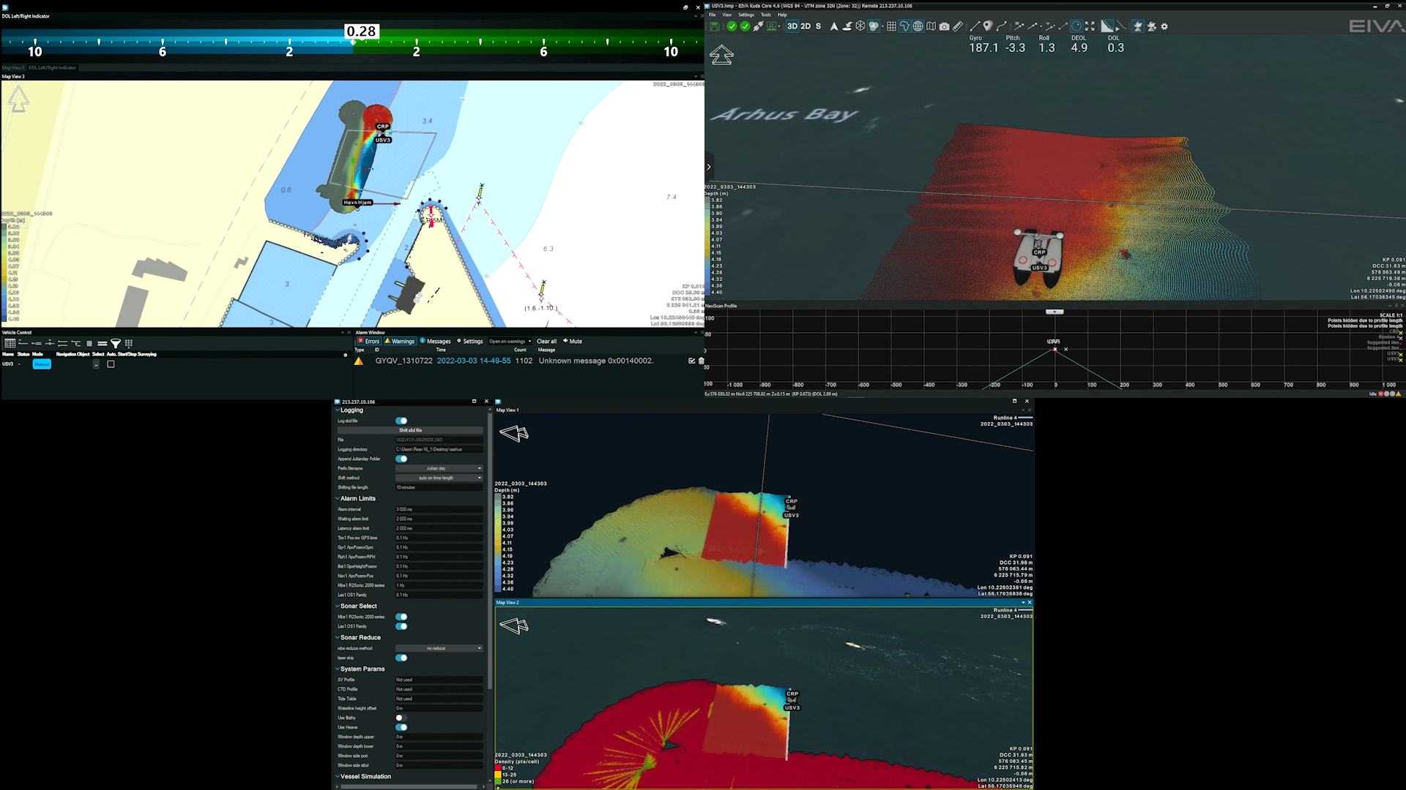The width and height of the screenshot is (1406, 790).
Task: Click the filter funnel icon in Vehicle Control
Action: point(116,343)
